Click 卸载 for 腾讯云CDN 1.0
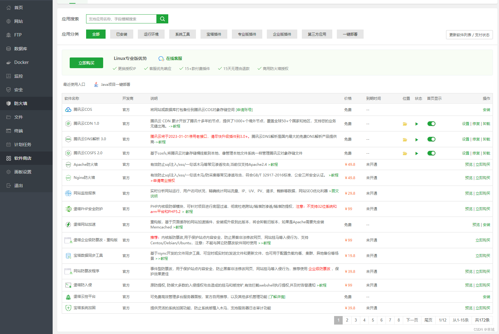 coord(487,124)
